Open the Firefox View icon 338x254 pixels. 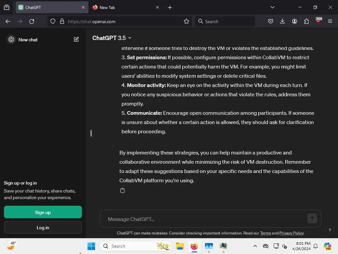(7, 7)
